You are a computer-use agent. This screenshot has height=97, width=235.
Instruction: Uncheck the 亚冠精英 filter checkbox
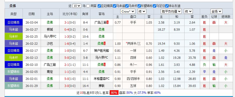(99, 6)
